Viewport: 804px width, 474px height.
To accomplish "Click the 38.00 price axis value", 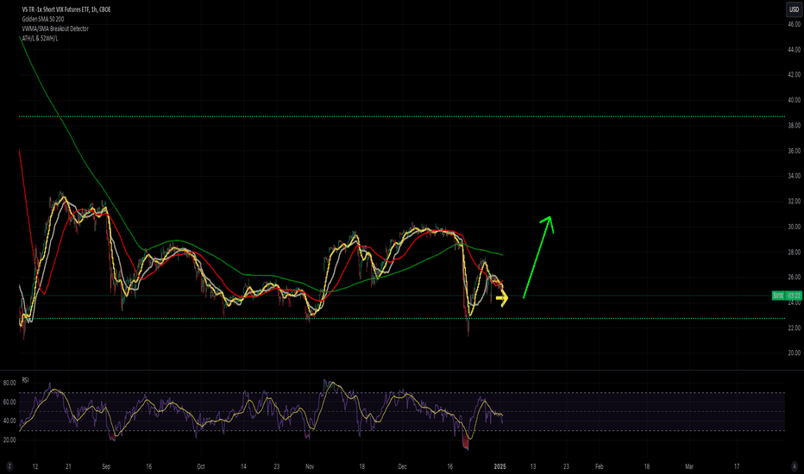I will point(795,126).
